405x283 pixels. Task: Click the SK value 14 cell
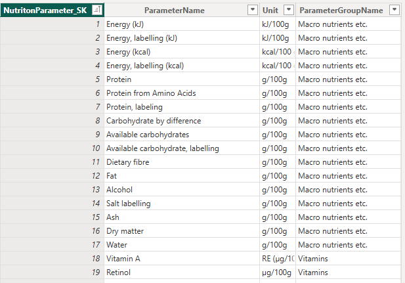pos(52,204)
